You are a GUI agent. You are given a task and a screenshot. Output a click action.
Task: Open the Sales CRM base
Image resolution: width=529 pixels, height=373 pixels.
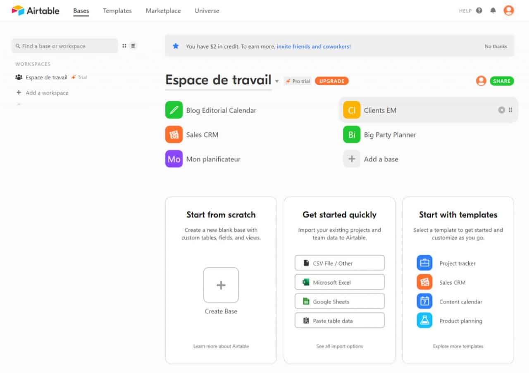(203, 135)
